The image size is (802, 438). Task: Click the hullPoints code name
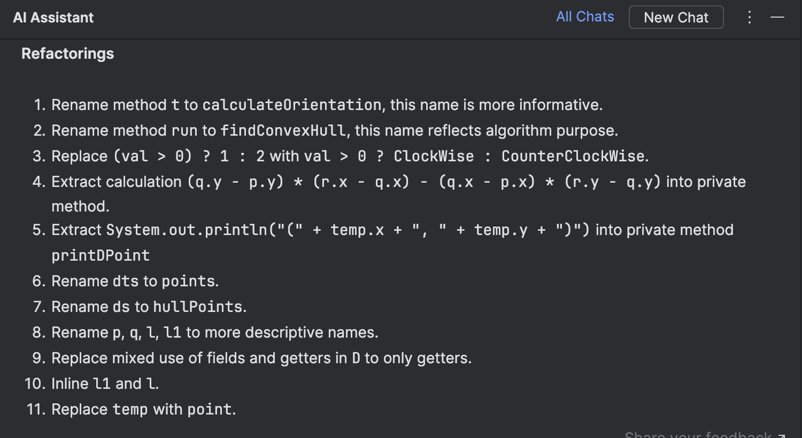[x=198, y=307]
